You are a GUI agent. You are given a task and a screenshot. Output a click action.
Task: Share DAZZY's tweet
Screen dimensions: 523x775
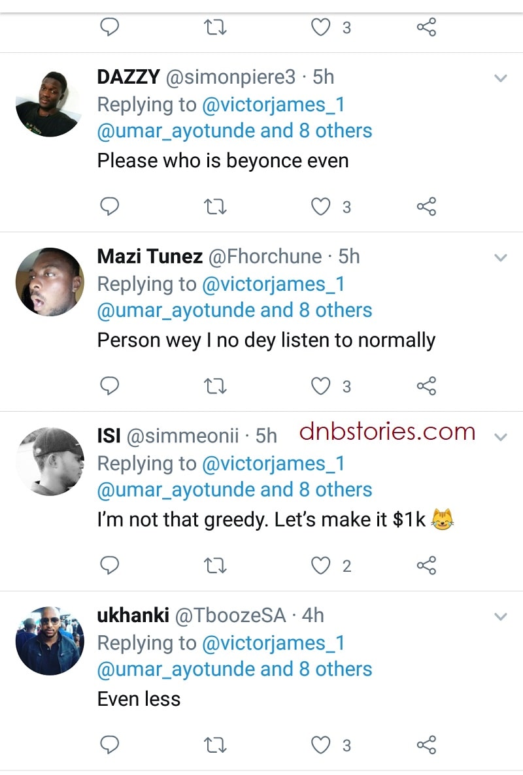coord(426,207)
